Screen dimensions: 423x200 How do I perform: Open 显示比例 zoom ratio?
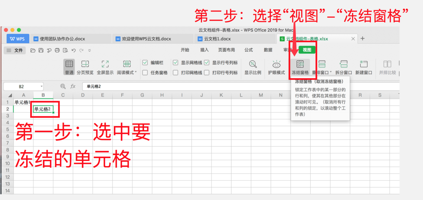pos(253,67)
